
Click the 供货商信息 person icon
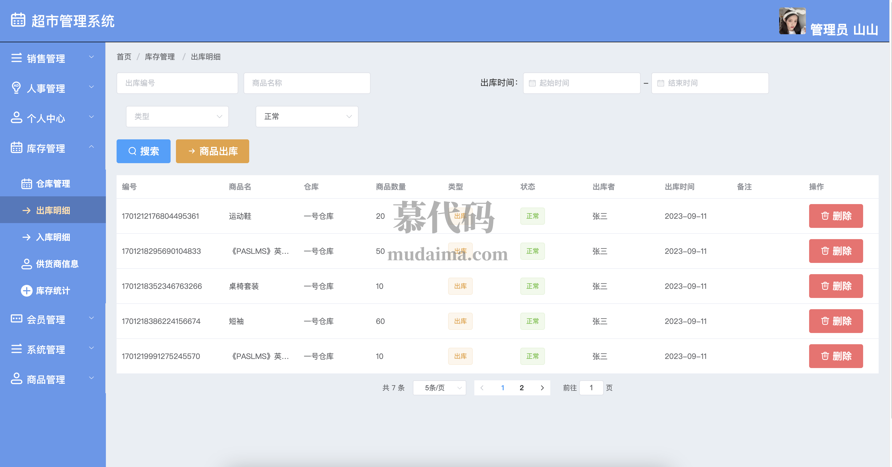point(27,264)
